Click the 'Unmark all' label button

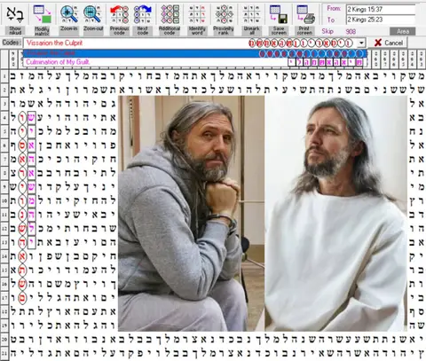point(251,30)
